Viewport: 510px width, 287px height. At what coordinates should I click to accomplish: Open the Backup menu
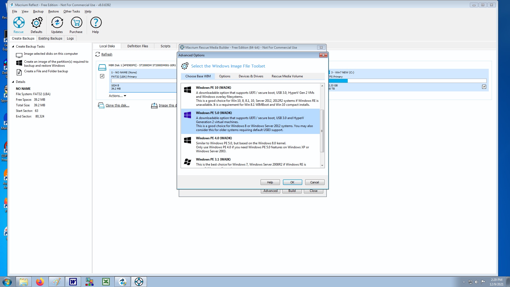tap(38, 11)
